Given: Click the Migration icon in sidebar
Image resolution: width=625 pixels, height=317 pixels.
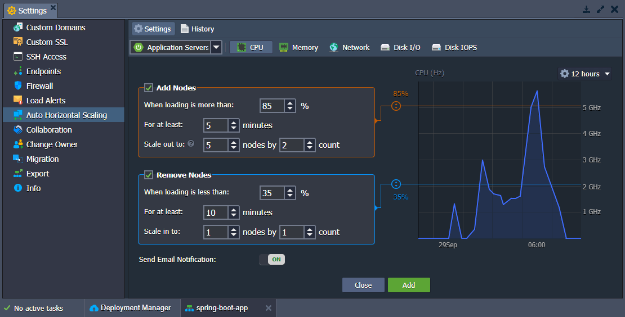Looking at the screenshot, I should [x=17, y=158].
